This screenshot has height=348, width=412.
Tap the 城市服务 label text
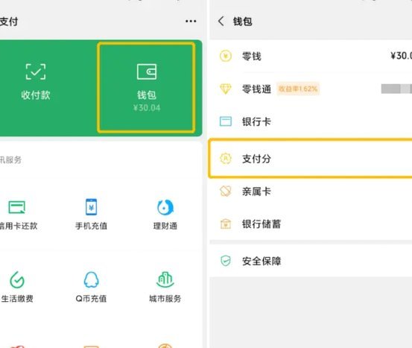point(165,299)
